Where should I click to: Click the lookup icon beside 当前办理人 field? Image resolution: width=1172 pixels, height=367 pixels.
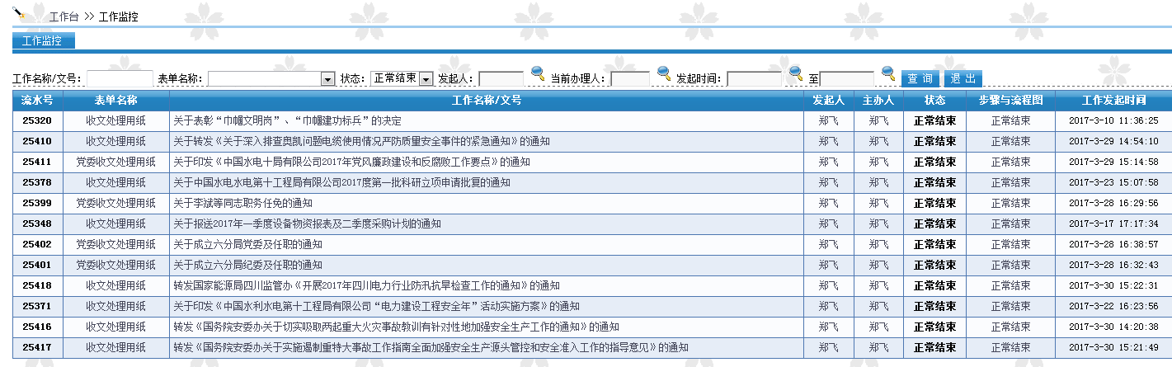pos(664,74)
